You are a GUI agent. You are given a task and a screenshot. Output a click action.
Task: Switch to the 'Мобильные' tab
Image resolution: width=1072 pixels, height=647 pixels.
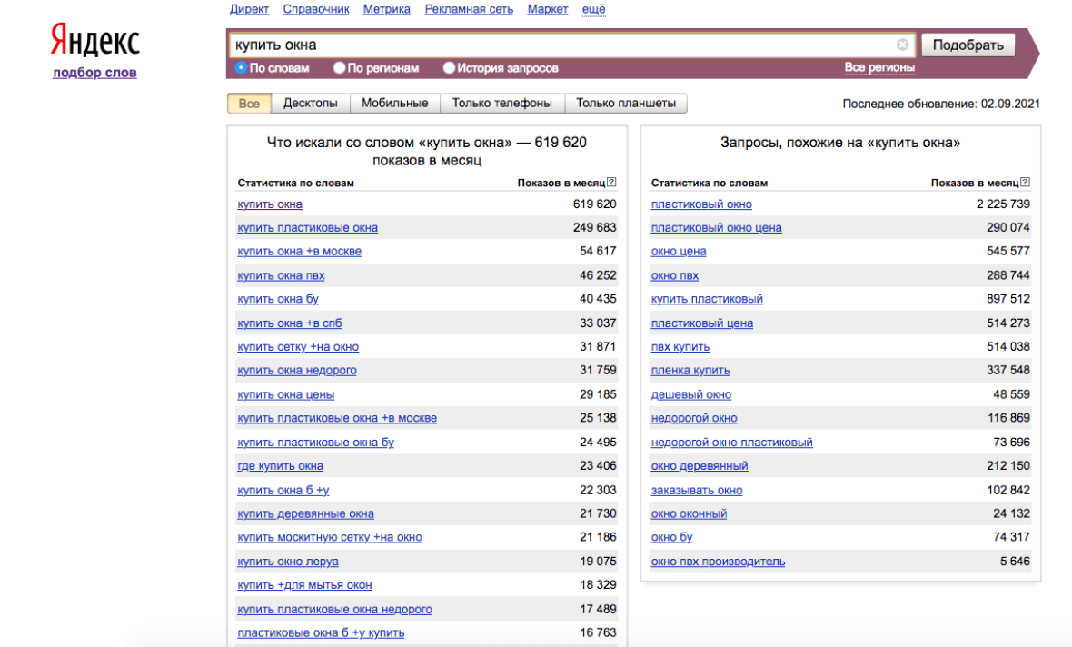point(394,104)
